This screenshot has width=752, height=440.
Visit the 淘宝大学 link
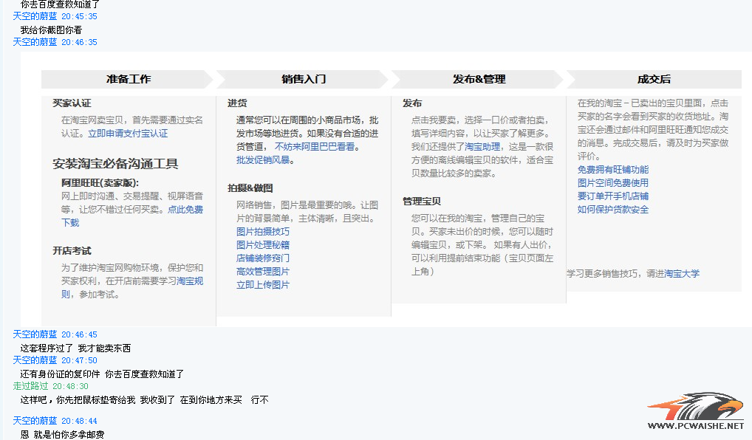coord(682,274)
